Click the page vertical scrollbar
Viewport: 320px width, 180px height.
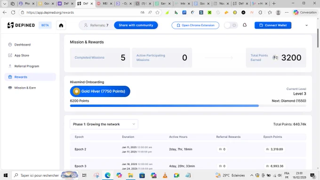coord(318,38)
